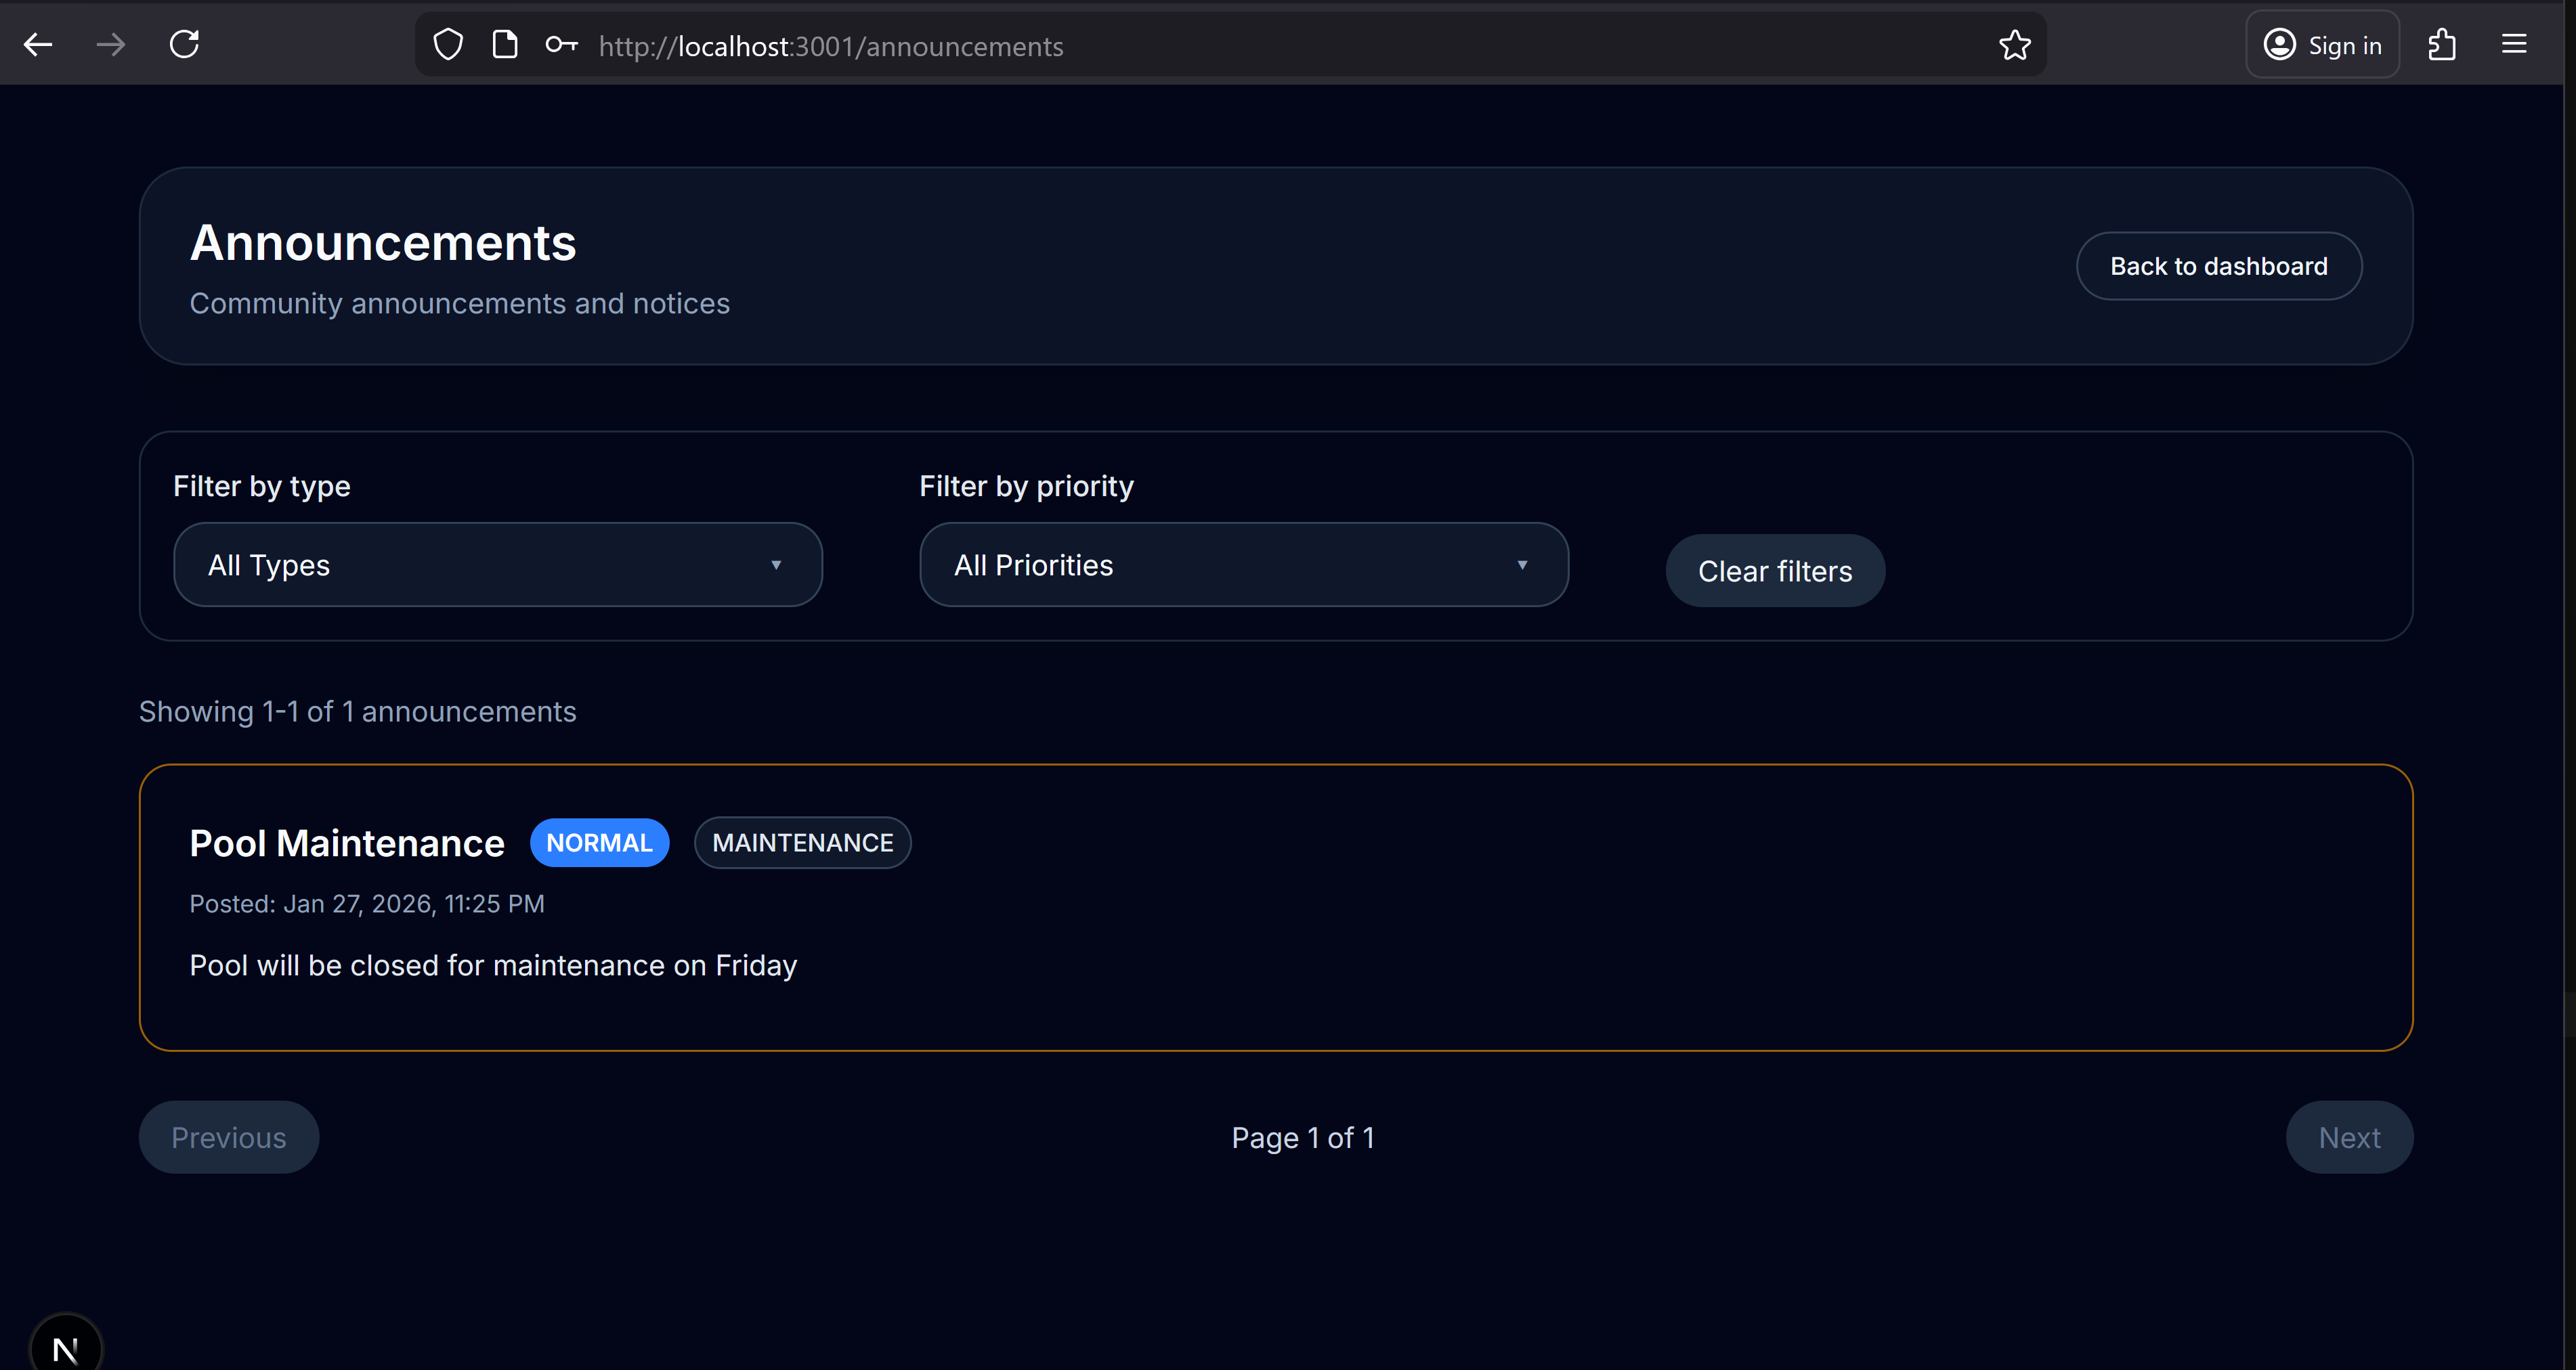Reload the announcements page
Viewport: 2576px width, 1370px height.
tap(184, 44)
